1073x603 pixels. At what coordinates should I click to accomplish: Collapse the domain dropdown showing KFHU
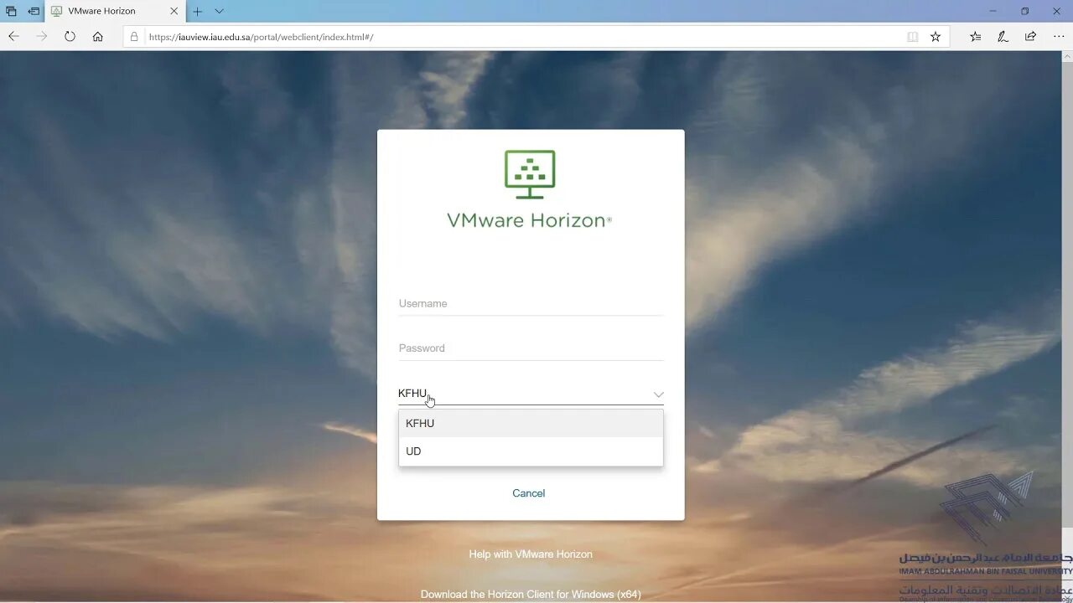point(531,394)
